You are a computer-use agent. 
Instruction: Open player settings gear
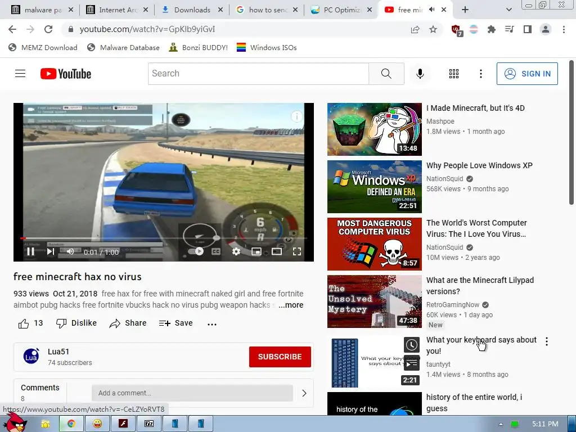[236, 251]
